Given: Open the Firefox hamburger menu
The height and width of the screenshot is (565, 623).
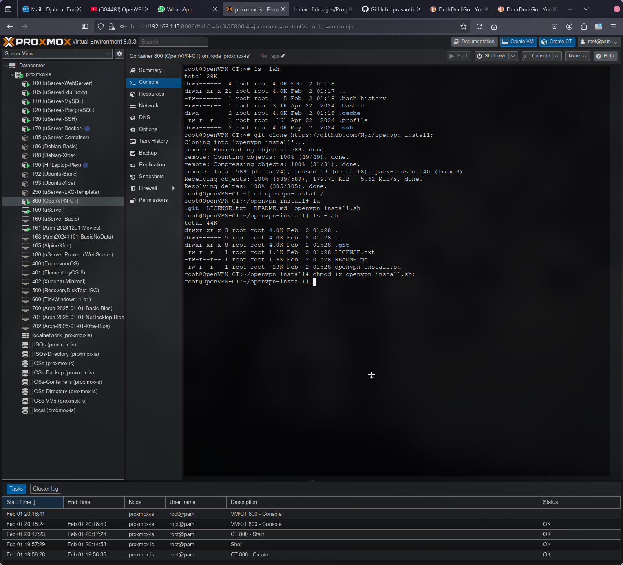Looking at the screenshot, I should 613,26.
